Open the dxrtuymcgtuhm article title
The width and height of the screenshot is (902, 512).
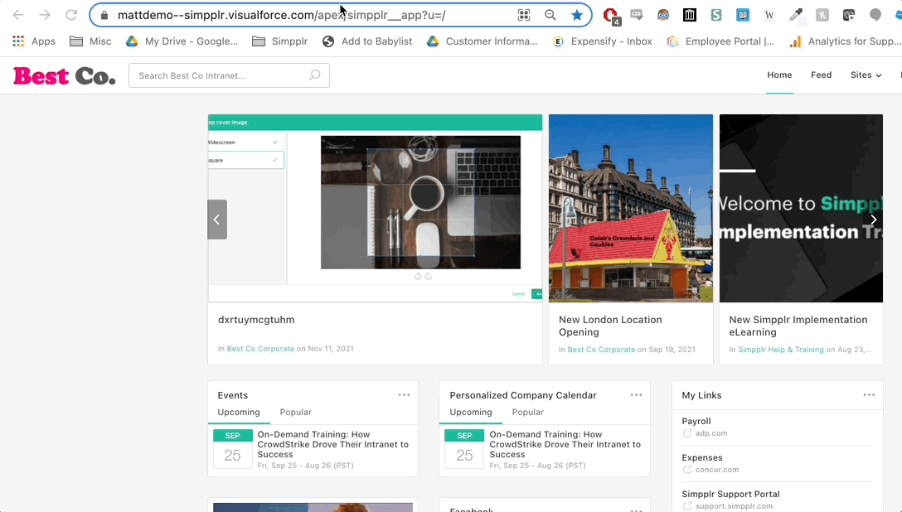coord(256,320)
